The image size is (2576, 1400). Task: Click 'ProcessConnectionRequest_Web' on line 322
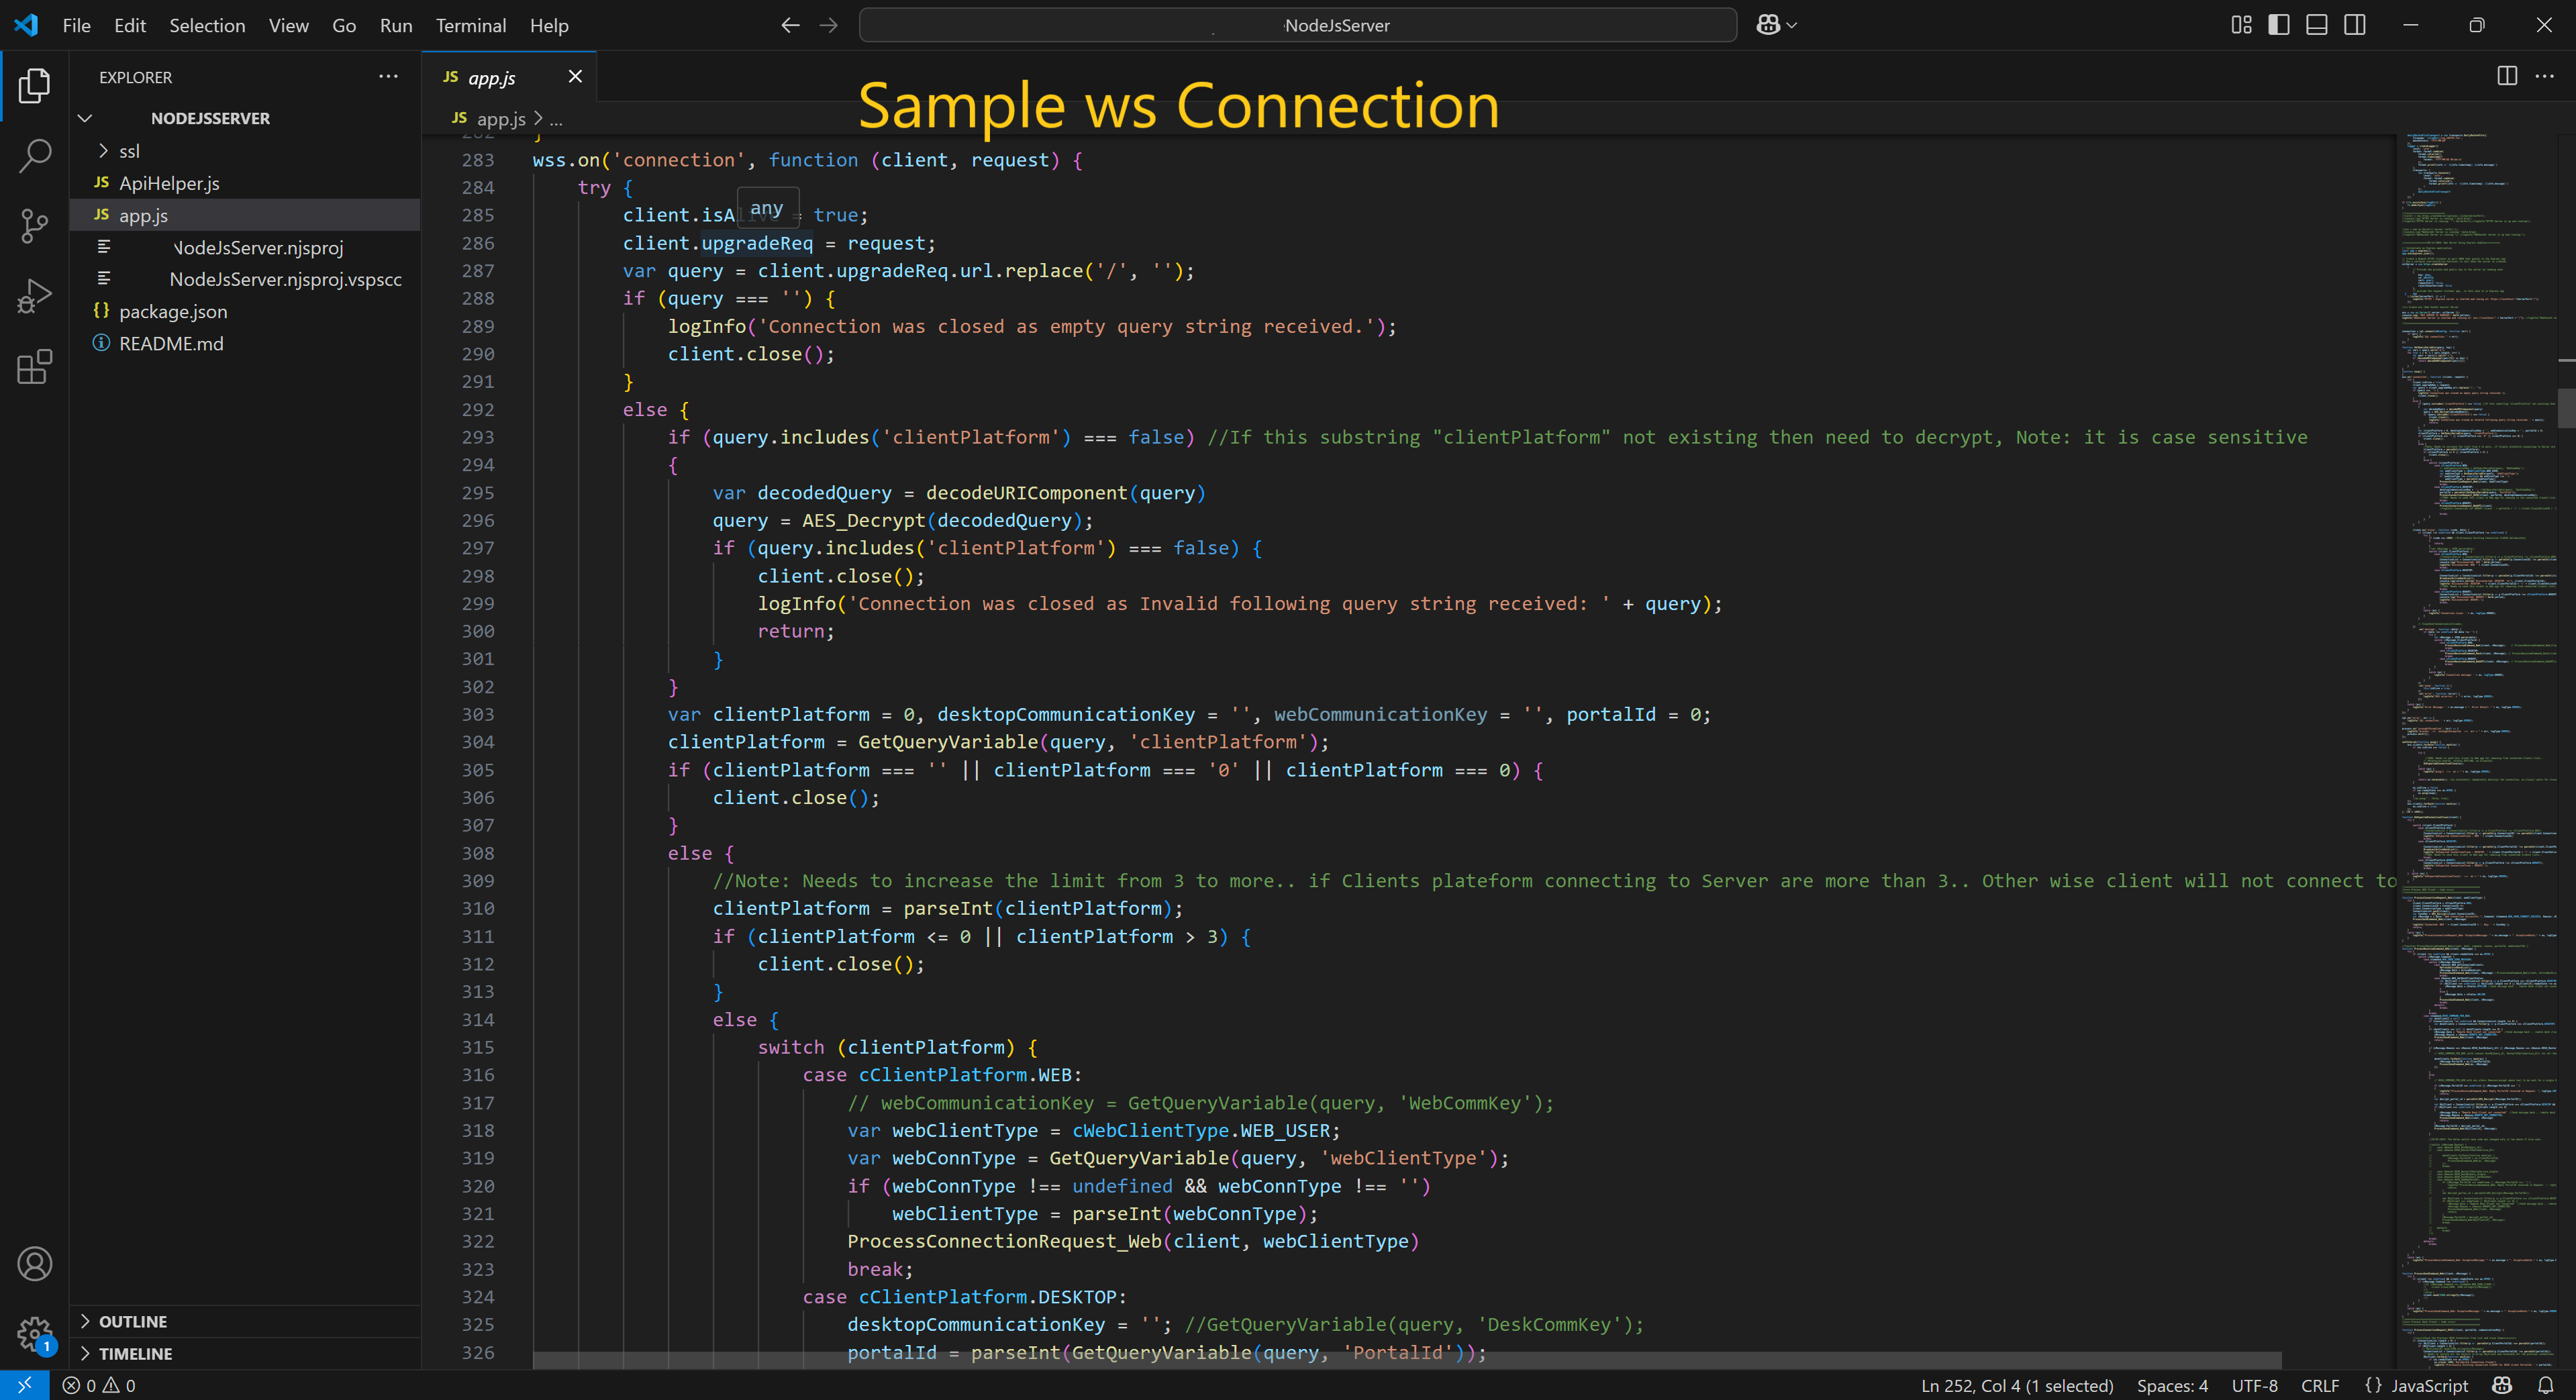(x=1004, y=1241)
